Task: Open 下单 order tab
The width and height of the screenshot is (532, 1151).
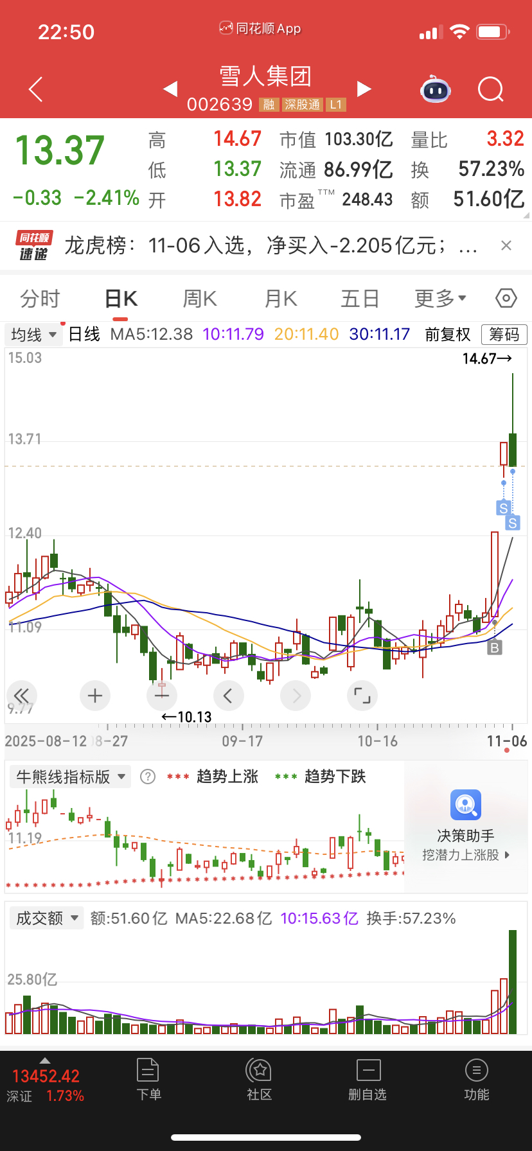Action: click(x=148, y=1080)
